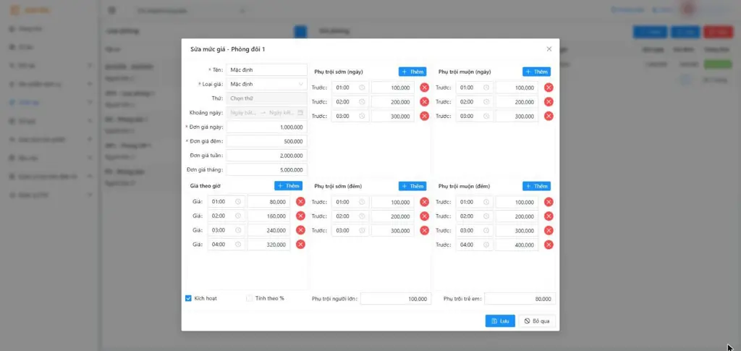Viewport: 741px width, 351px height.
Task: Edit the 80,000 price in Giá theo giờ
Action: 269,202
